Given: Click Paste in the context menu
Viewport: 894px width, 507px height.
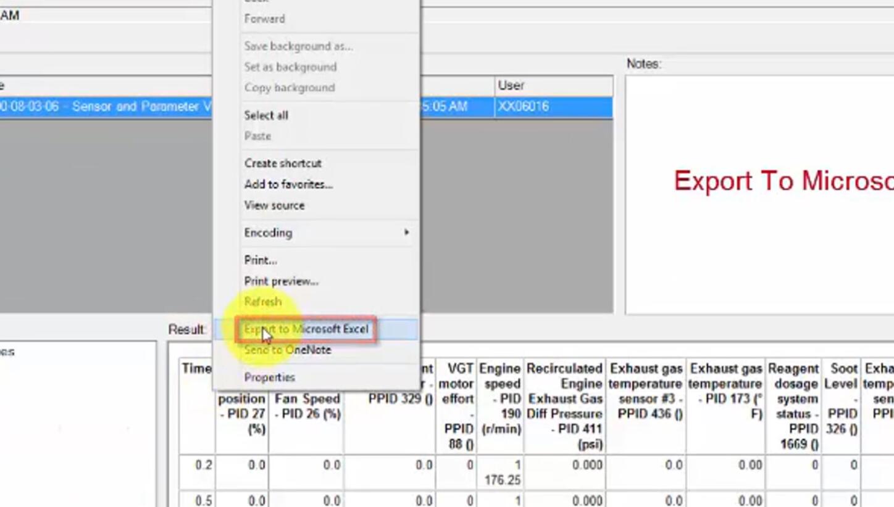Looking at the screenshot, I should coord(257,136).
